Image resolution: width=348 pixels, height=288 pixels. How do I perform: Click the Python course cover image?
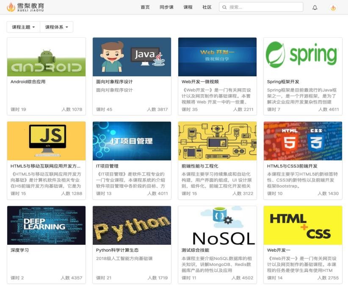tap(132, 225)
